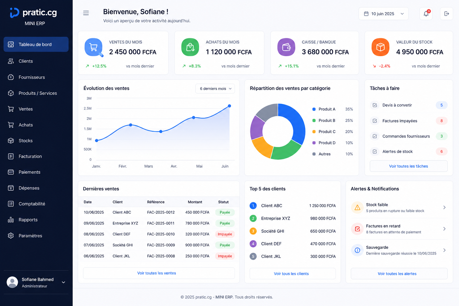Check the Devis à convertir task checkbox
459x306 pixels.
pos(375,105)
